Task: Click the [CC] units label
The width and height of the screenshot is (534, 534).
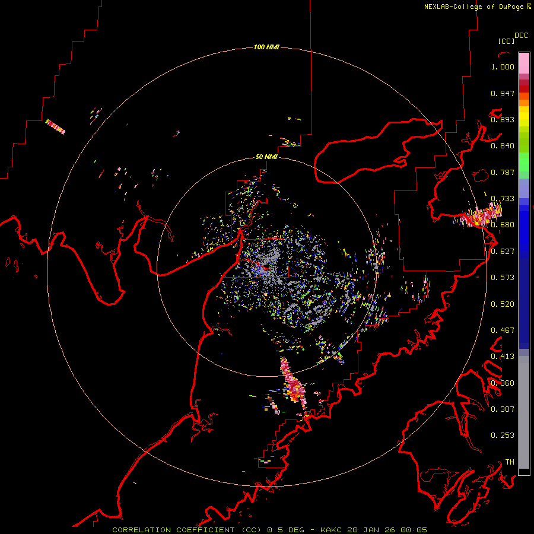Action: coord(506,41)
